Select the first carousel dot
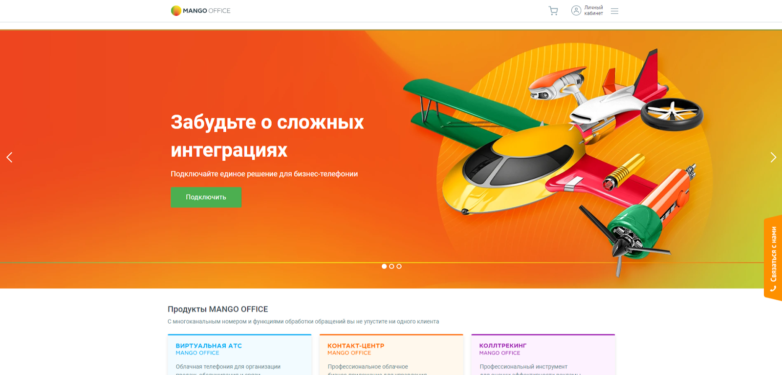The width and height of the screenshot is (782, 375). coord(384,266)
